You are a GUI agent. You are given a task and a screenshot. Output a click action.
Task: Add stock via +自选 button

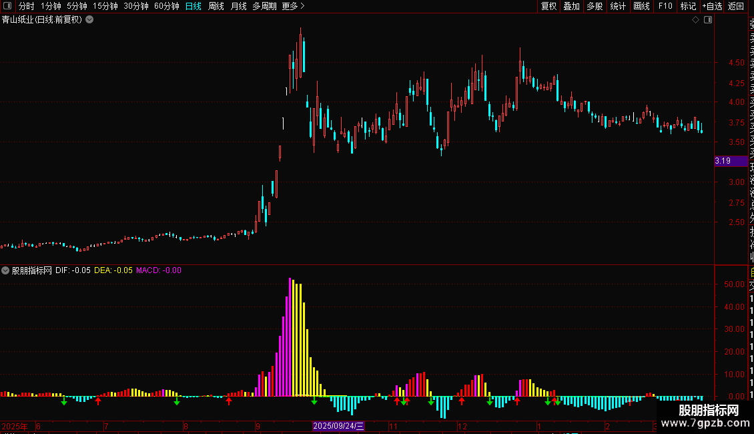point(712,6)
